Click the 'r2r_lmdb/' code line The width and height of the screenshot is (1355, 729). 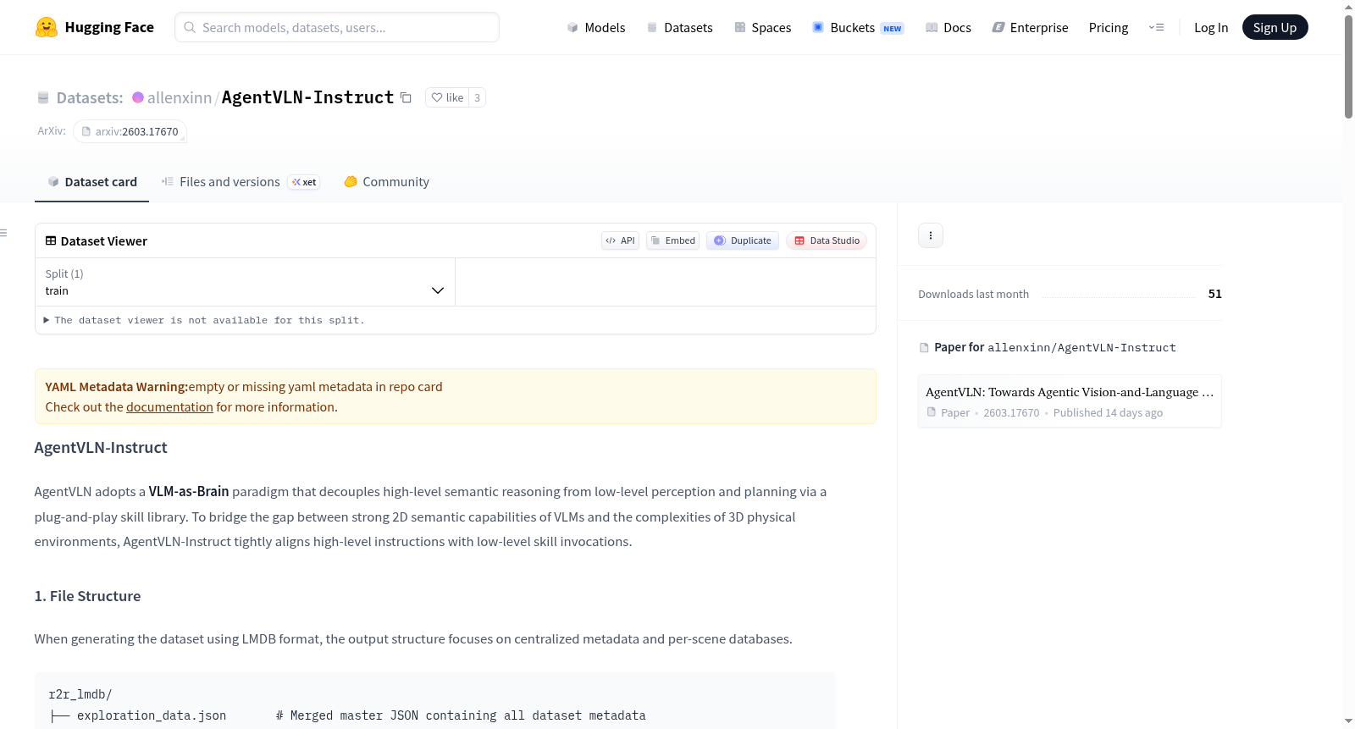[x=80, y=694]
